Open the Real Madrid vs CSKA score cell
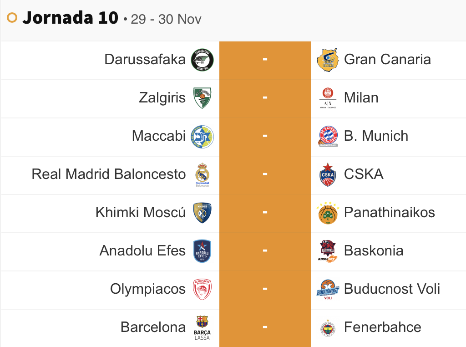 click(265, 174)
